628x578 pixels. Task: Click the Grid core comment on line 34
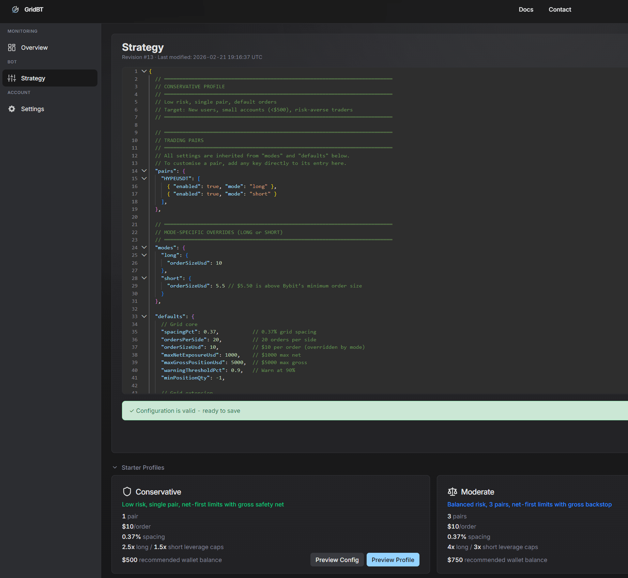(x=179, y=324)
